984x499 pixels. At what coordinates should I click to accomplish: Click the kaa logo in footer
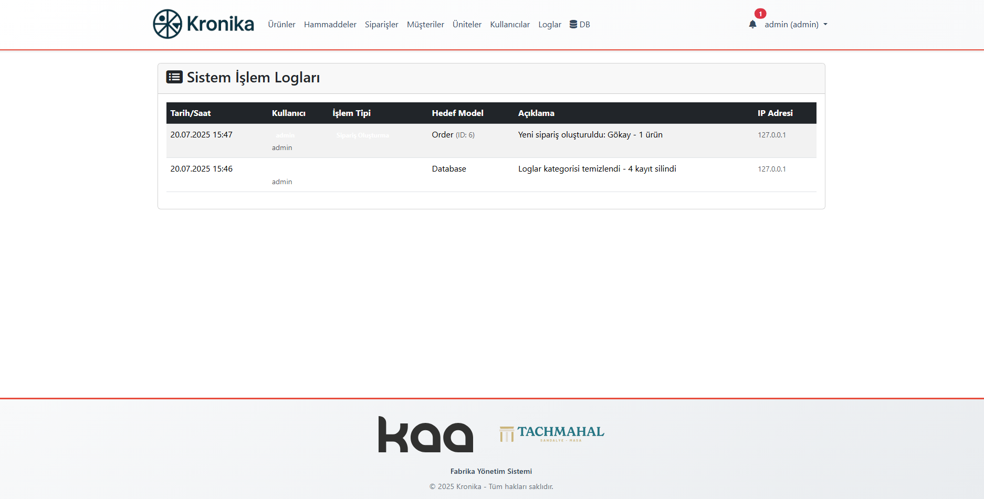[x=425, y=434]
